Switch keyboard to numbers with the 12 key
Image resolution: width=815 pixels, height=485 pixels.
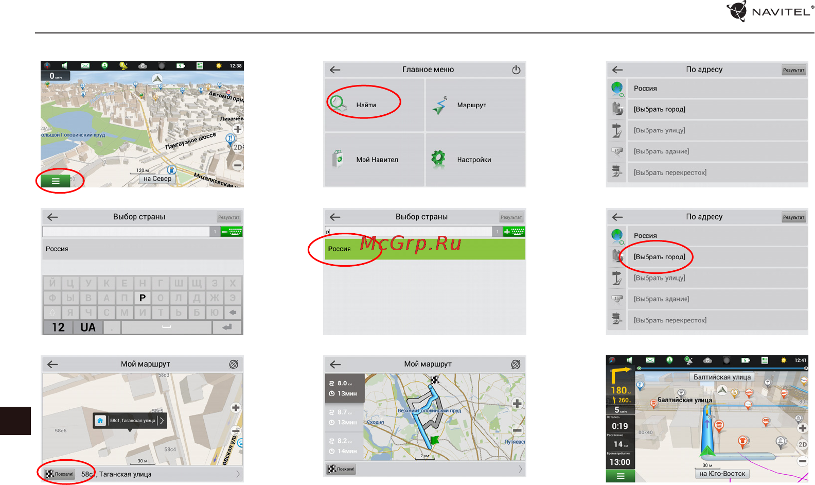pos(58,327)
